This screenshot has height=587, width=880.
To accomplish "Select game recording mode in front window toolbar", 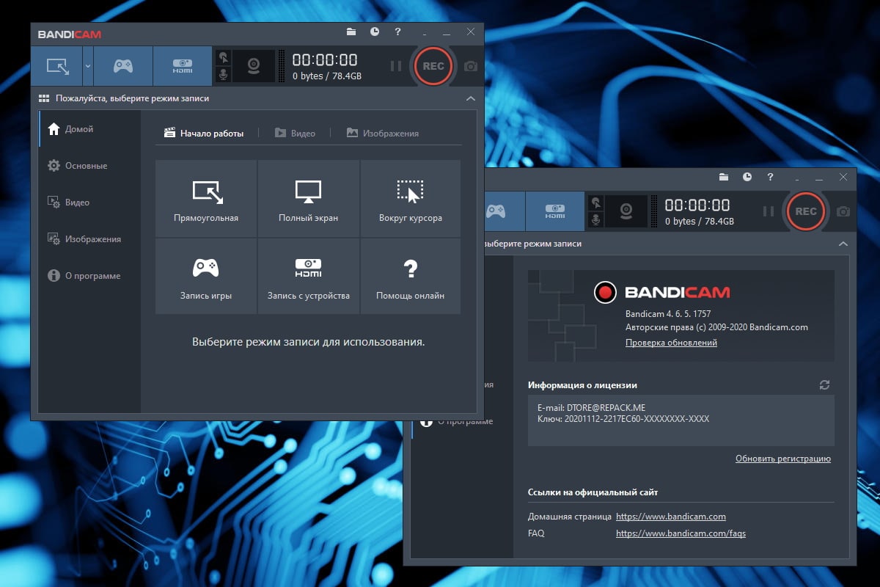I will tap(123, 66).
